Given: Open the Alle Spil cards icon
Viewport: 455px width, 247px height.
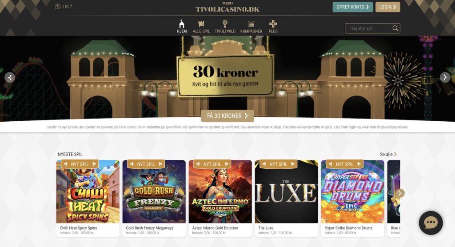Looking at the screenshot, I should (201, 24).
